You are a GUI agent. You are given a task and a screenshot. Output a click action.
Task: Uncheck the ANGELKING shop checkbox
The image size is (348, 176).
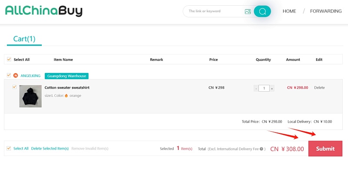pyautogui.click(x=9, y=75)
